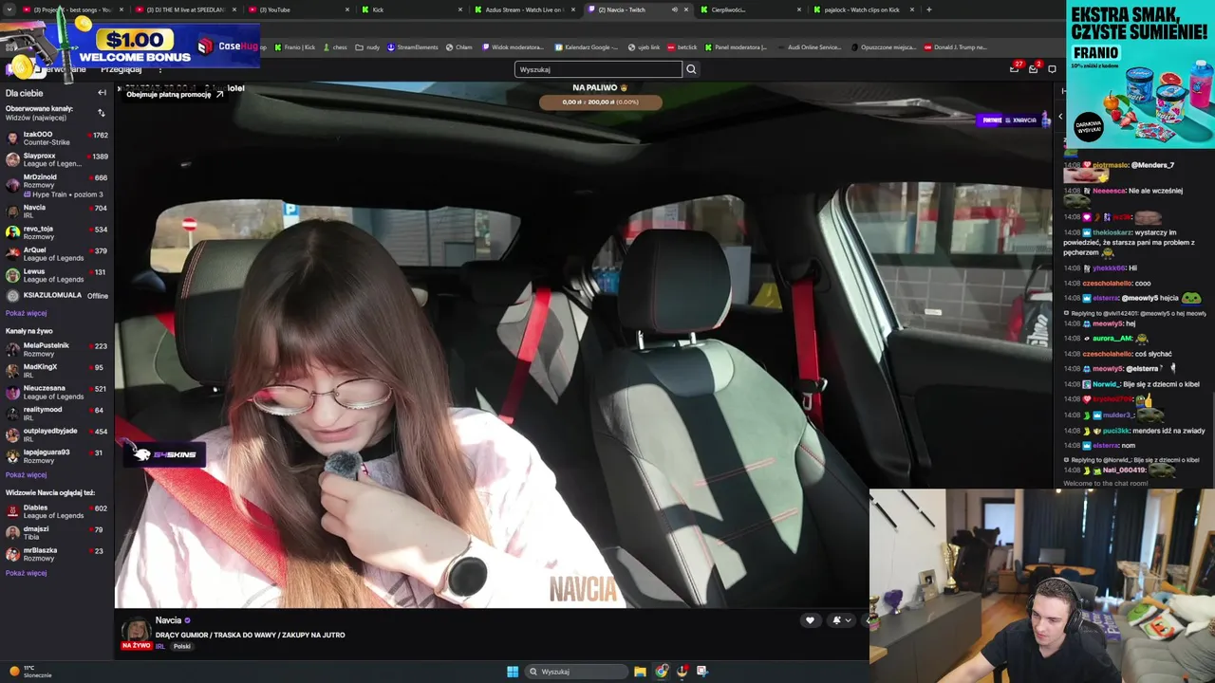Open offline KSIAZULOMUALA channel

click(56, 296)
